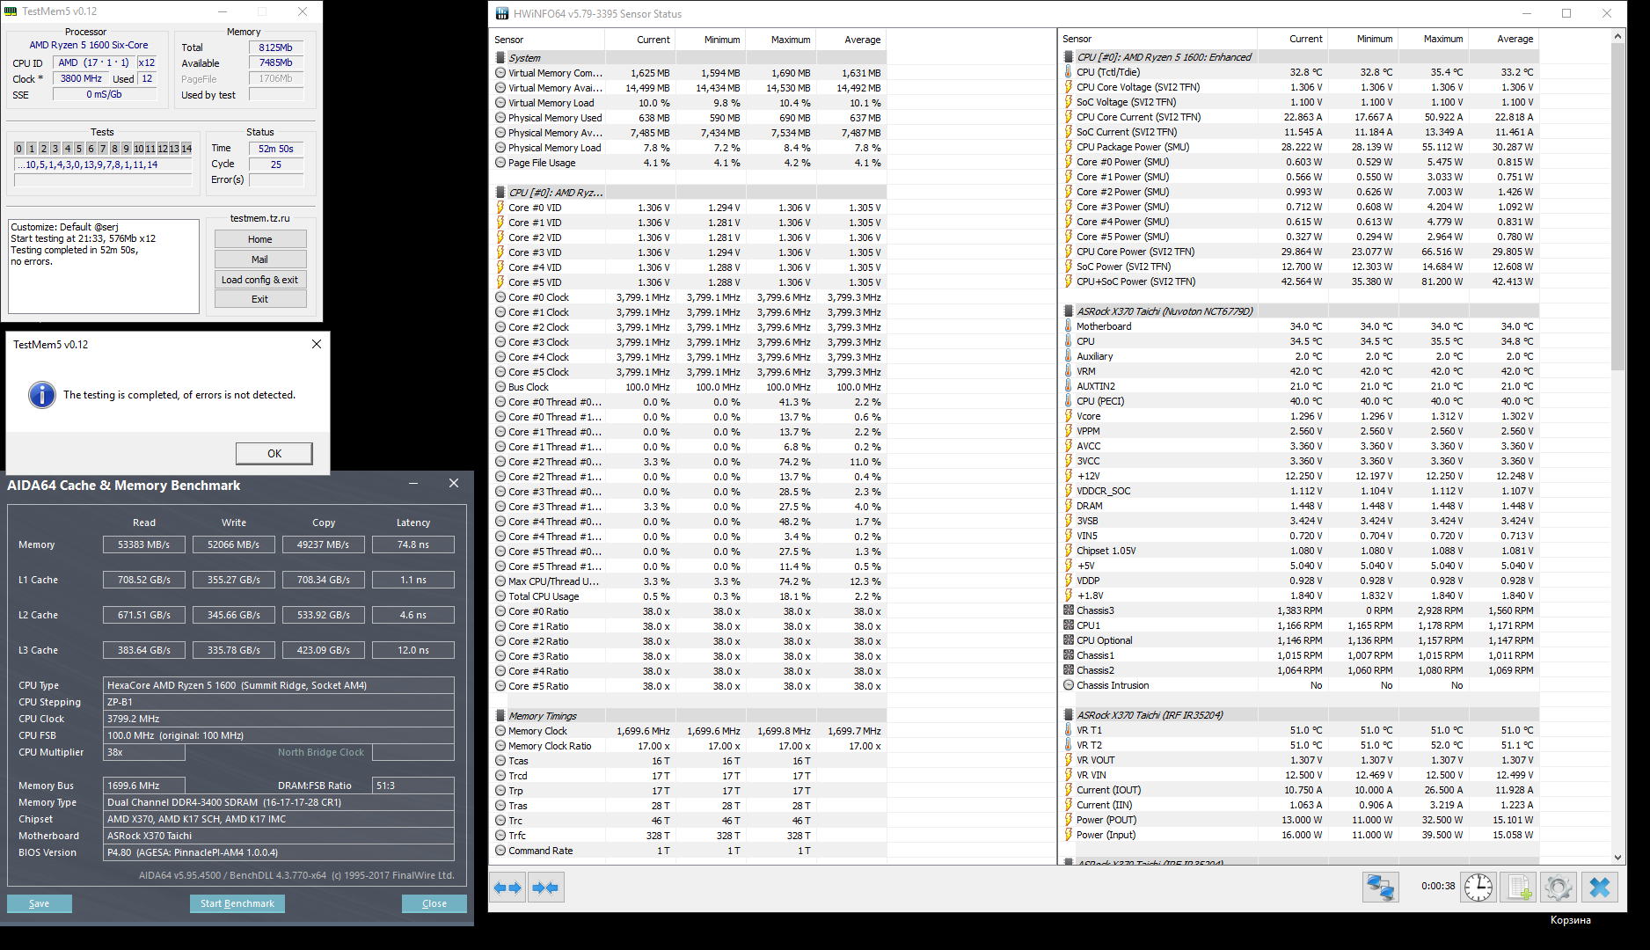Image resolution: width=1650 pixels, height=950 pixels.
Task: Click the Exit button in TestMem5
Action: [260, 299]
